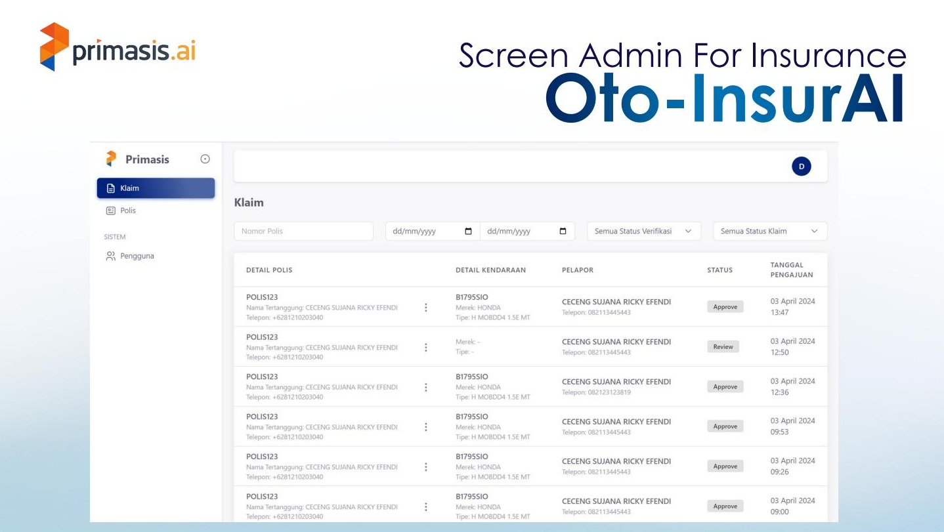Click POLIS123 in the 12:50 row
The width and height of the screenshot is (944, 532).
click(x=262, y=337)
